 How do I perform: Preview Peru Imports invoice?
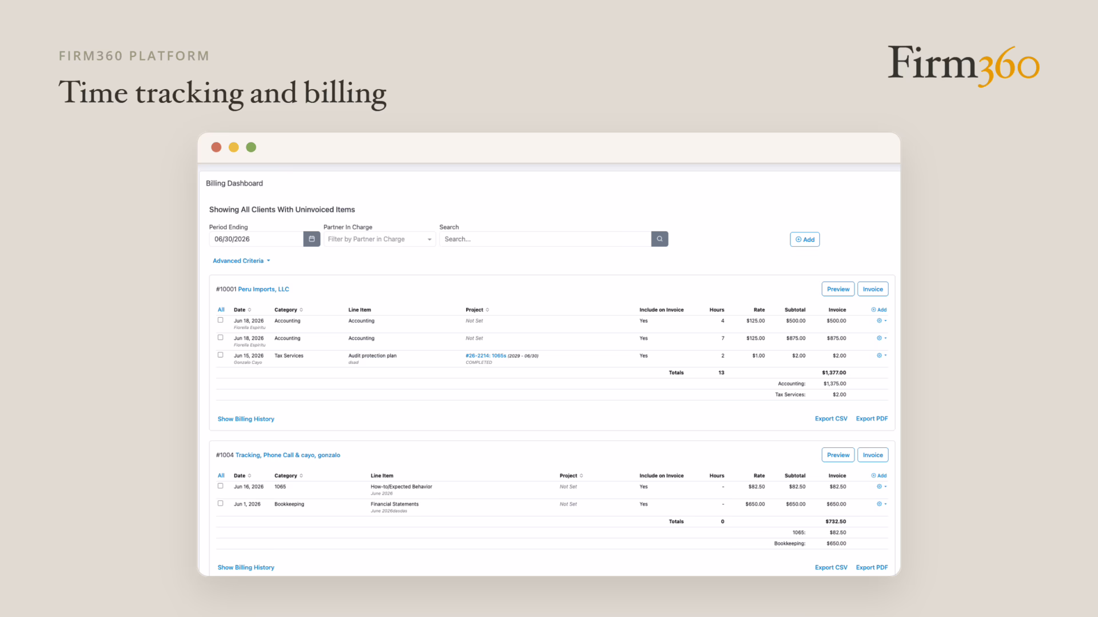[x=838, y=289]
